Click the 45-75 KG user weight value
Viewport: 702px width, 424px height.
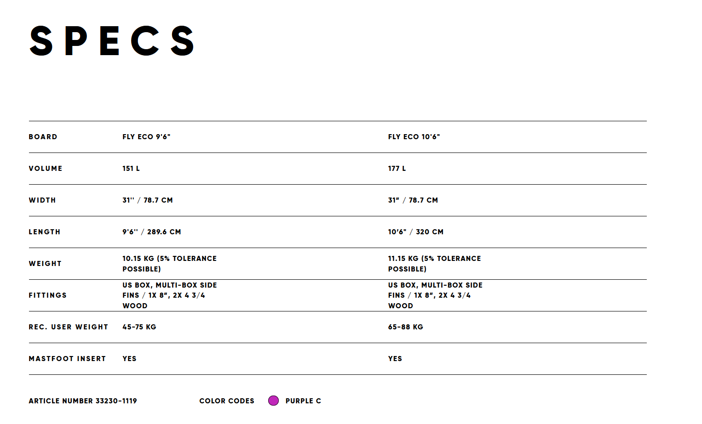(x=139, y=327)
